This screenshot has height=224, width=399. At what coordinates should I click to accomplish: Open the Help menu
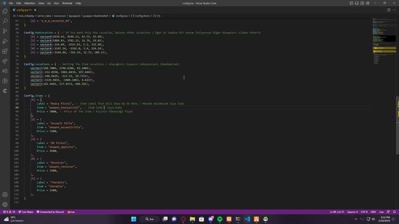[x=78, y=3]
